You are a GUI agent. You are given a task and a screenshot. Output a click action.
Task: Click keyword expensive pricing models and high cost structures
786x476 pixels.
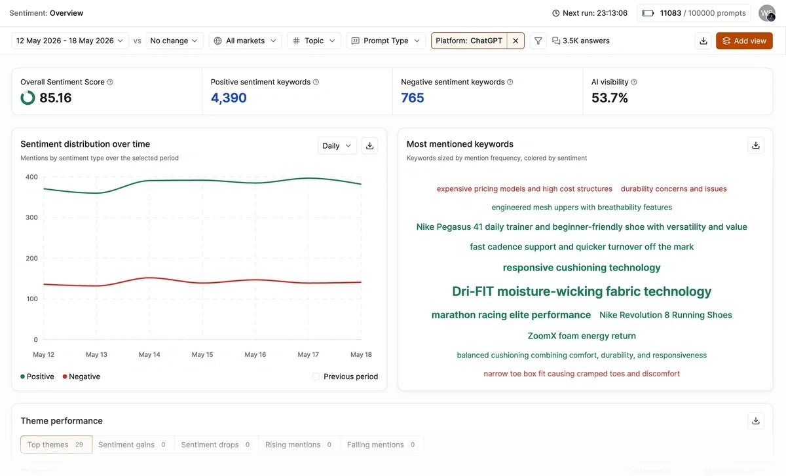coord(525,189)
